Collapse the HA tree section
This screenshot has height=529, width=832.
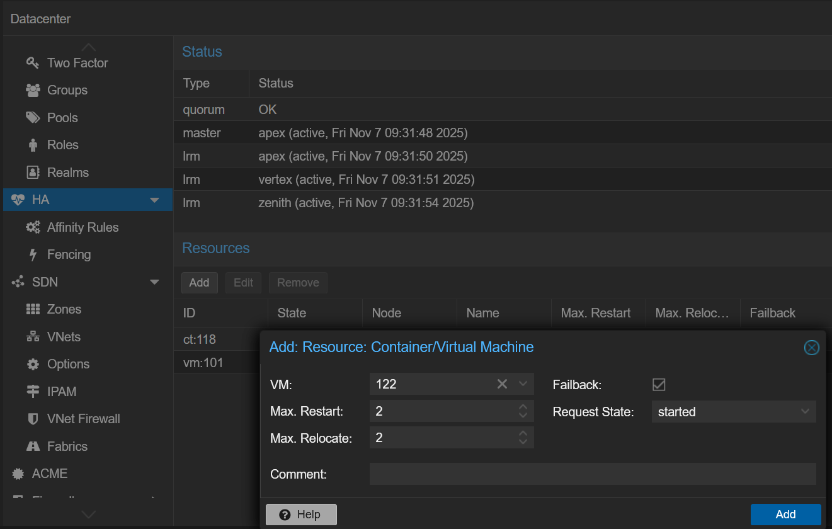[154, 200]
